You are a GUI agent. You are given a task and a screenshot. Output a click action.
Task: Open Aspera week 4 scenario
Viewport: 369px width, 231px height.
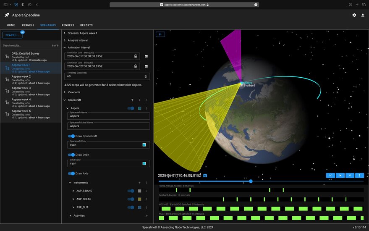tap(31, 103)
